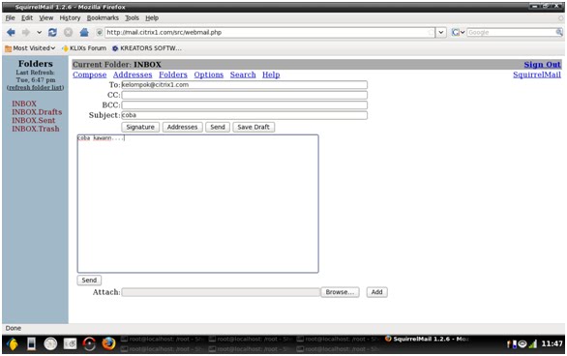Screen dimensions: 567x356
Task: Open the KLIXs Forum bookmark
Action: tap(84, 48)
